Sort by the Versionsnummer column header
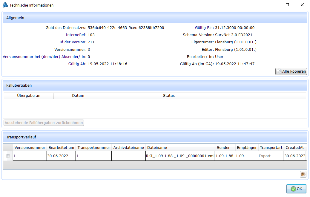 point(30,147)
